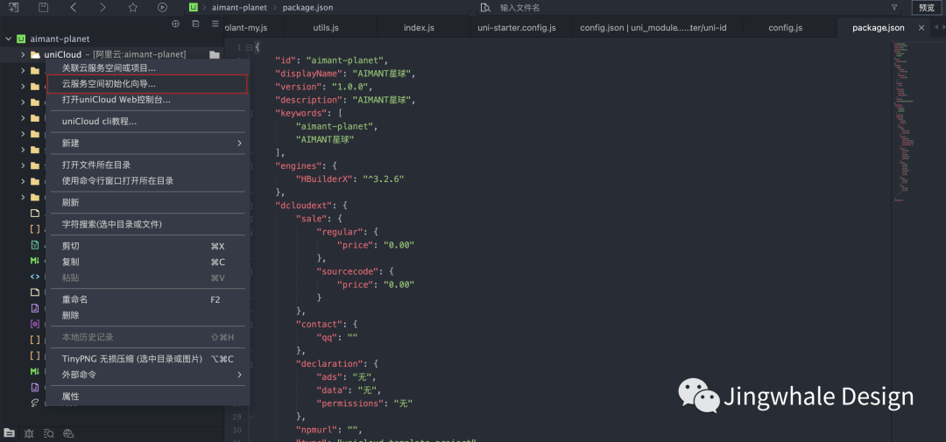The image size is (946, 442).
Task: Click the folder icon right of uniCloud row
Action: (215, 55)
